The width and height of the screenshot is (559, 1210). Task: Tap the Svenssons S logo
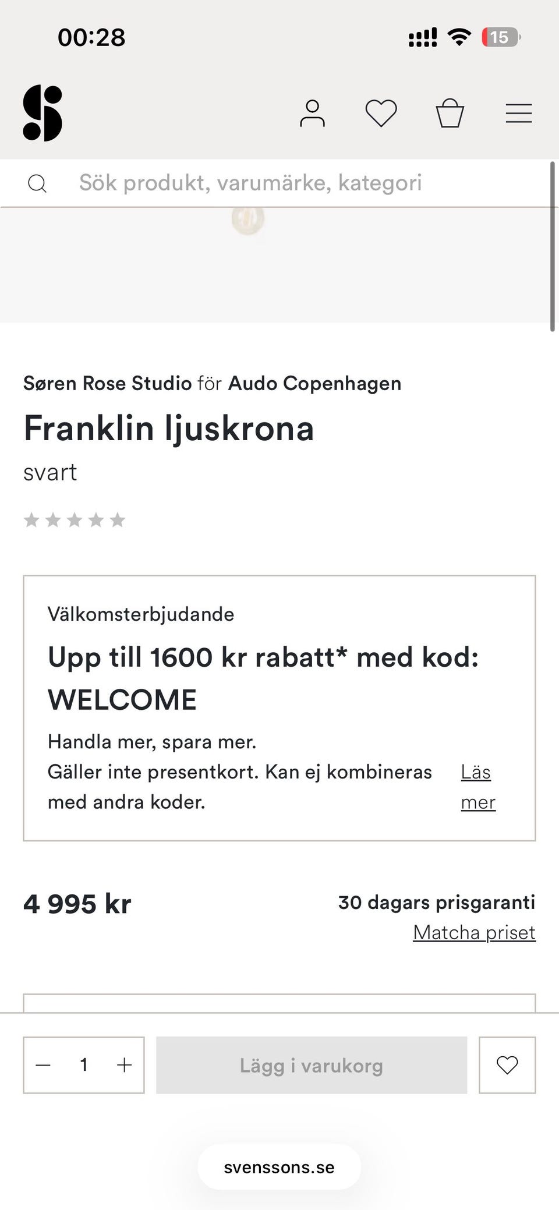pos(43,113)
